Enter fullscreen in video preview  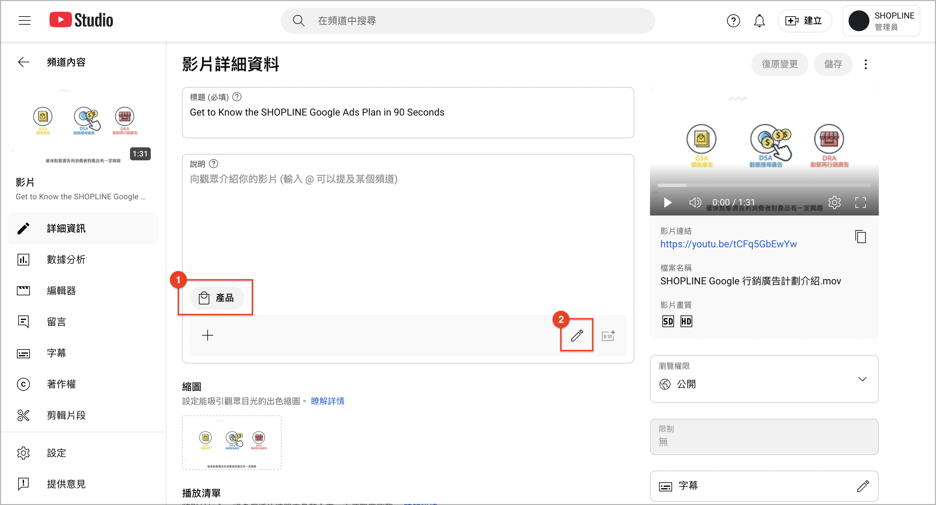[860, 202]
